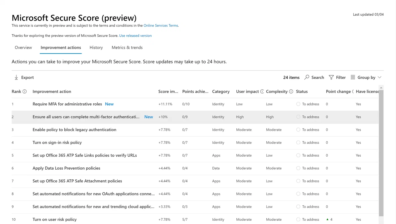Select status circle for block legacy authentication
Viewport: 396px width, 224px height.
(298, 130)
